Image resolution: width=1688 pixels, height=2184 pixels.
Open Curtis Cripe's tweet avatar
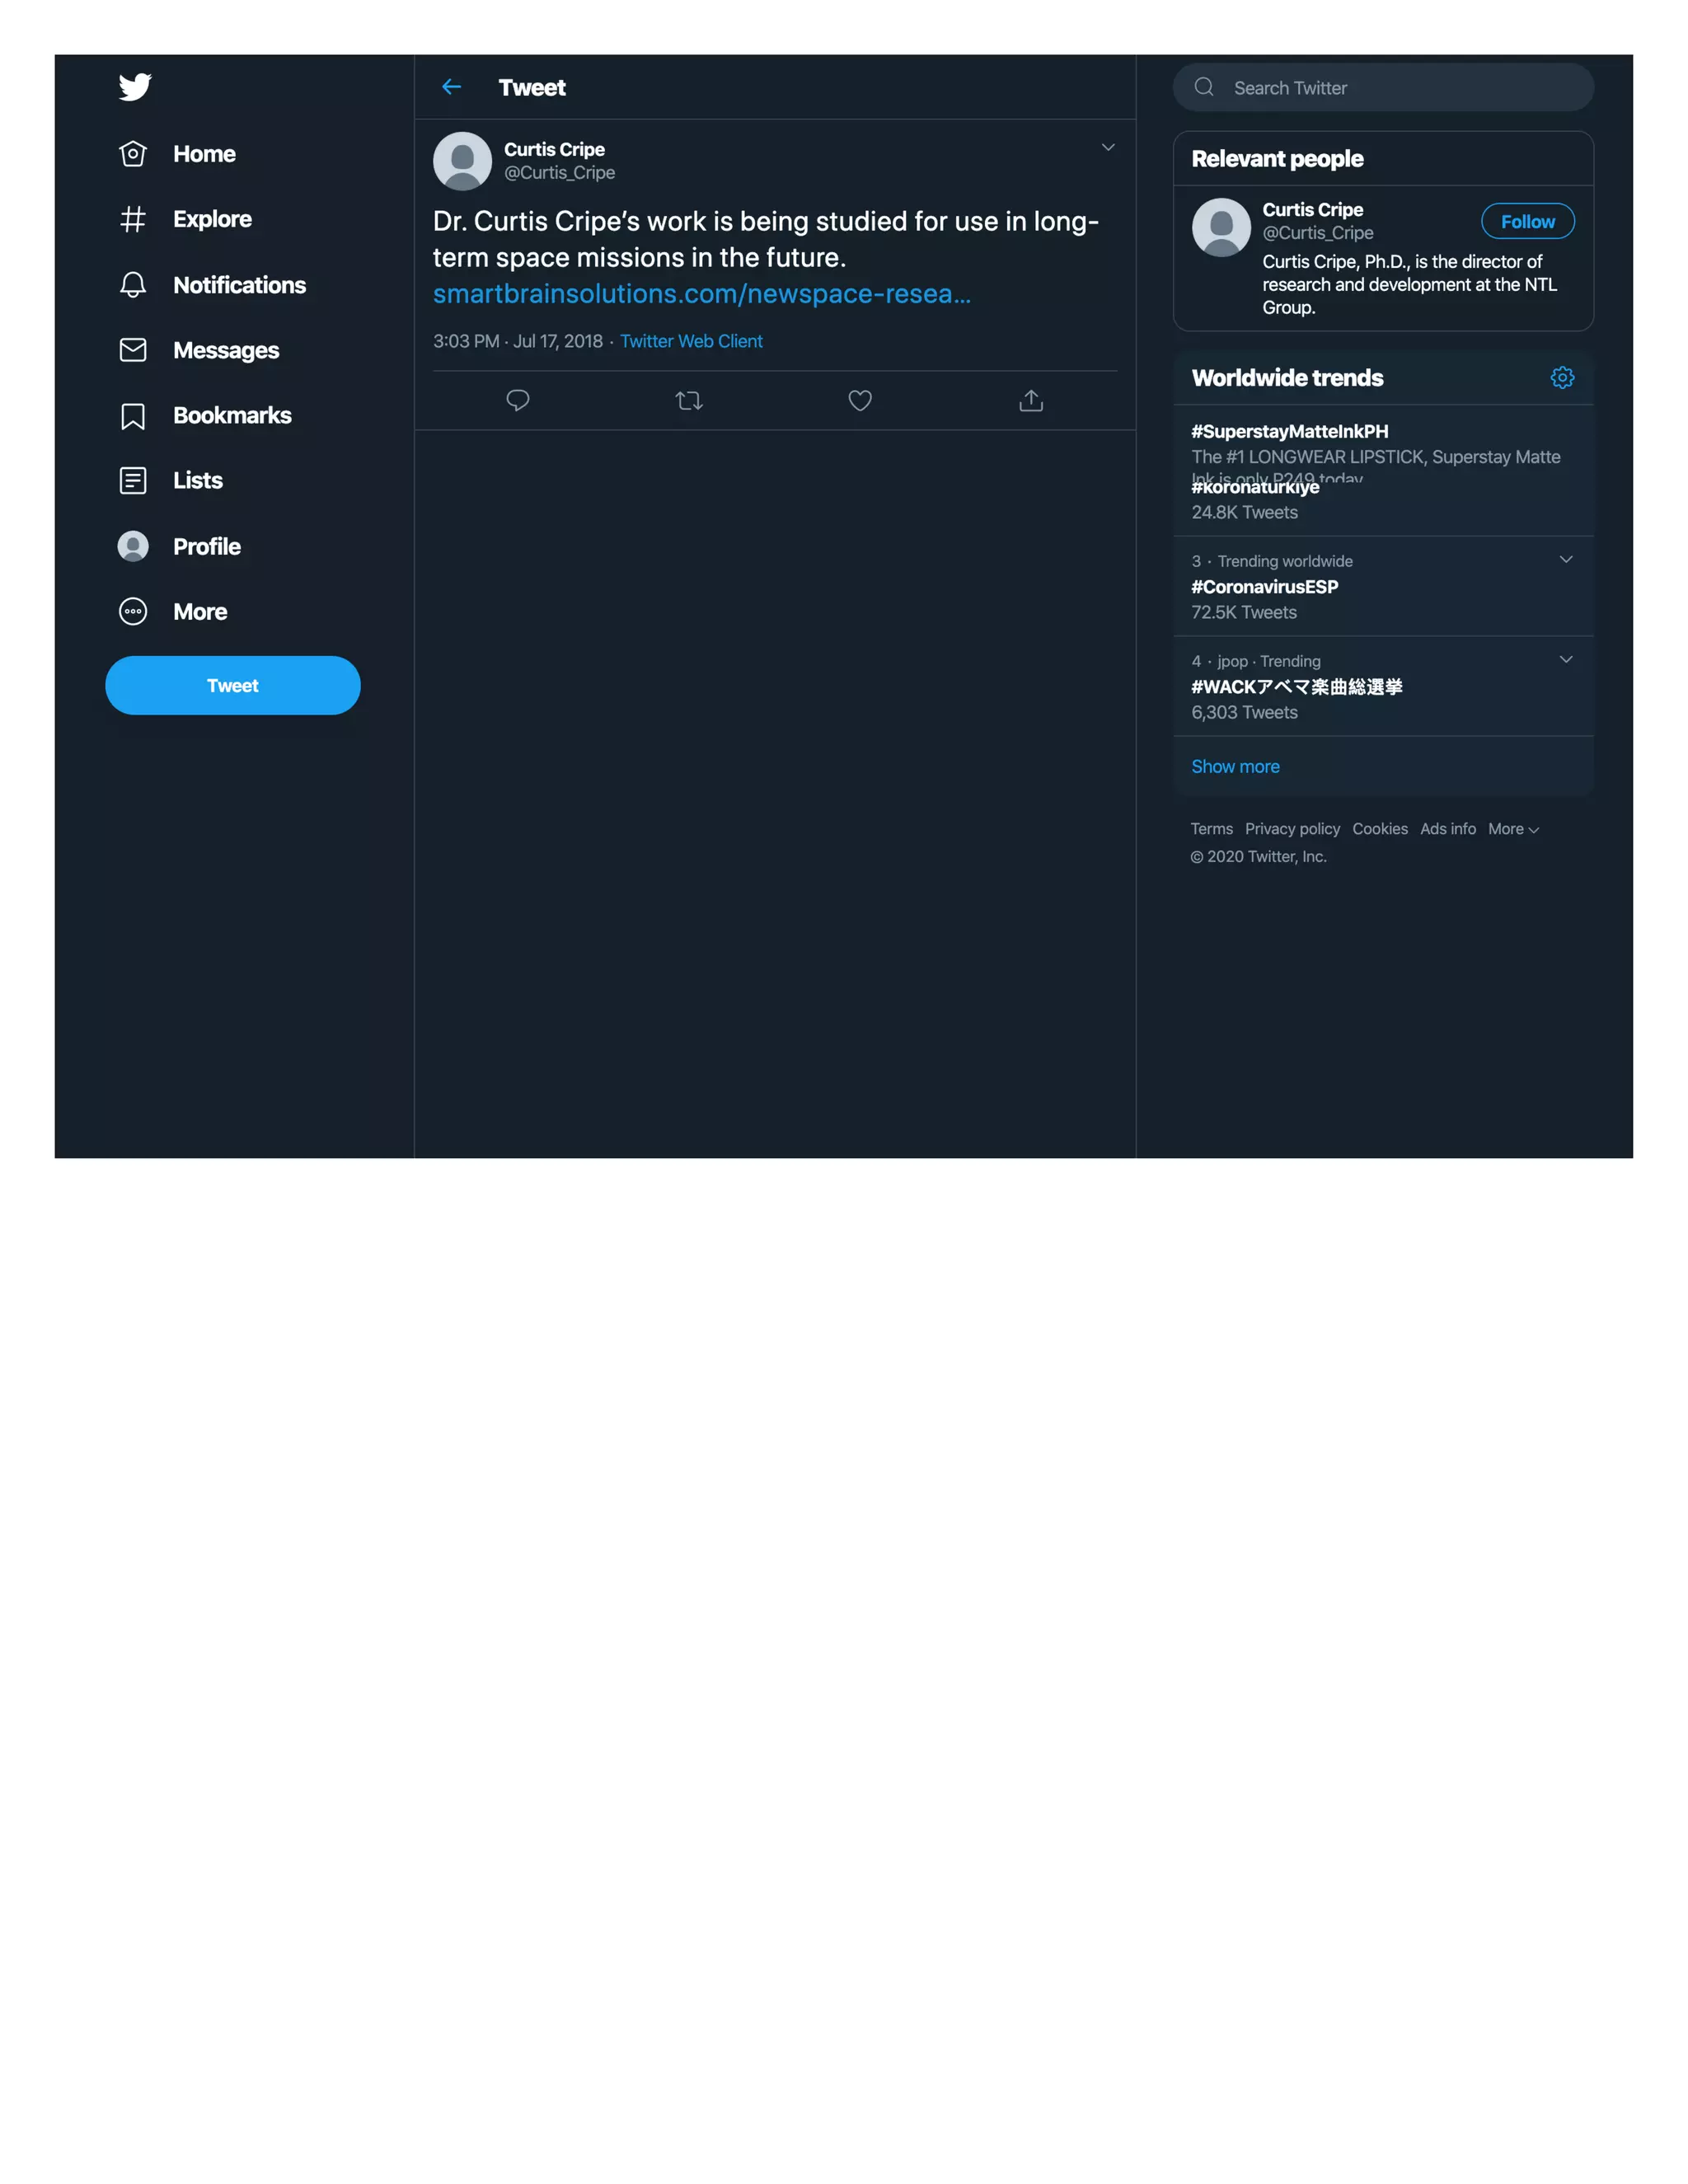point(462,161)
